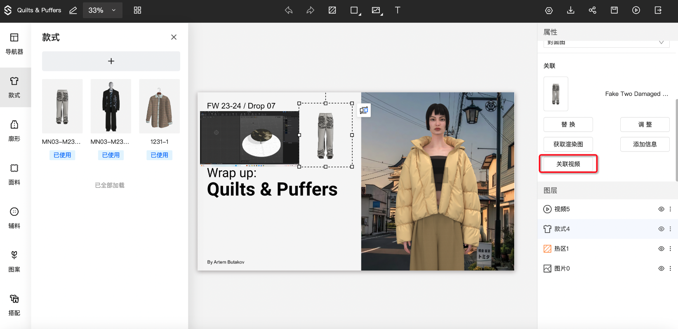This screenshot has height=329, width=678.
Task: Hide the 视频5 layer
Action: [661, 209]
